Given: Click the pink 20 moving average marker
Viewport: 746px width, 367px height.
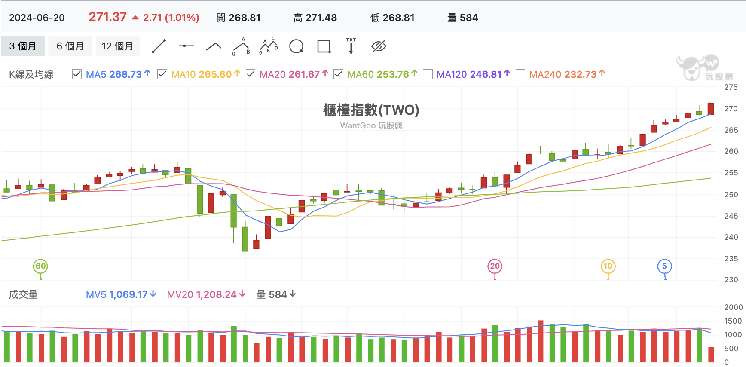Looking at the screenshot, I should (x=495, y=266).
